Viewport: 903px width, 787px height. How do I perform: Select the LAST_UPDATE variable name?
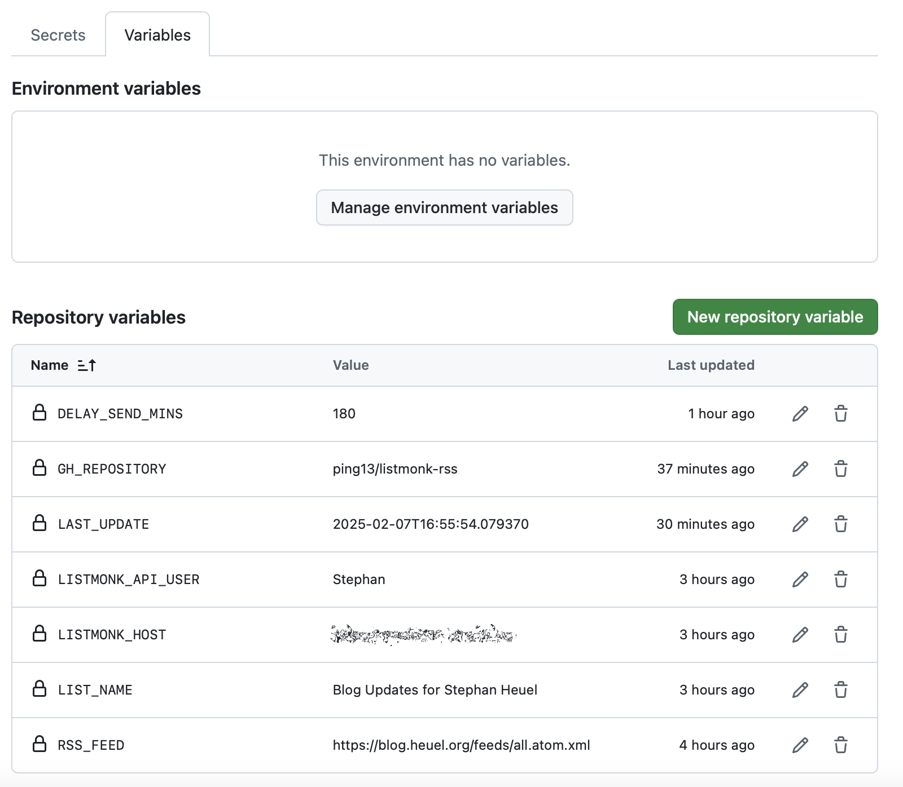[x=103, y=524]
